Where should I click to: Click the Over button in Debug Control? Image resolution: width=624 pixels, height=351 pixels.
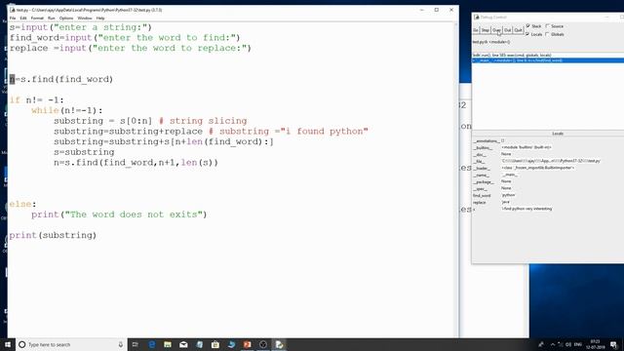tap(496, 30)
